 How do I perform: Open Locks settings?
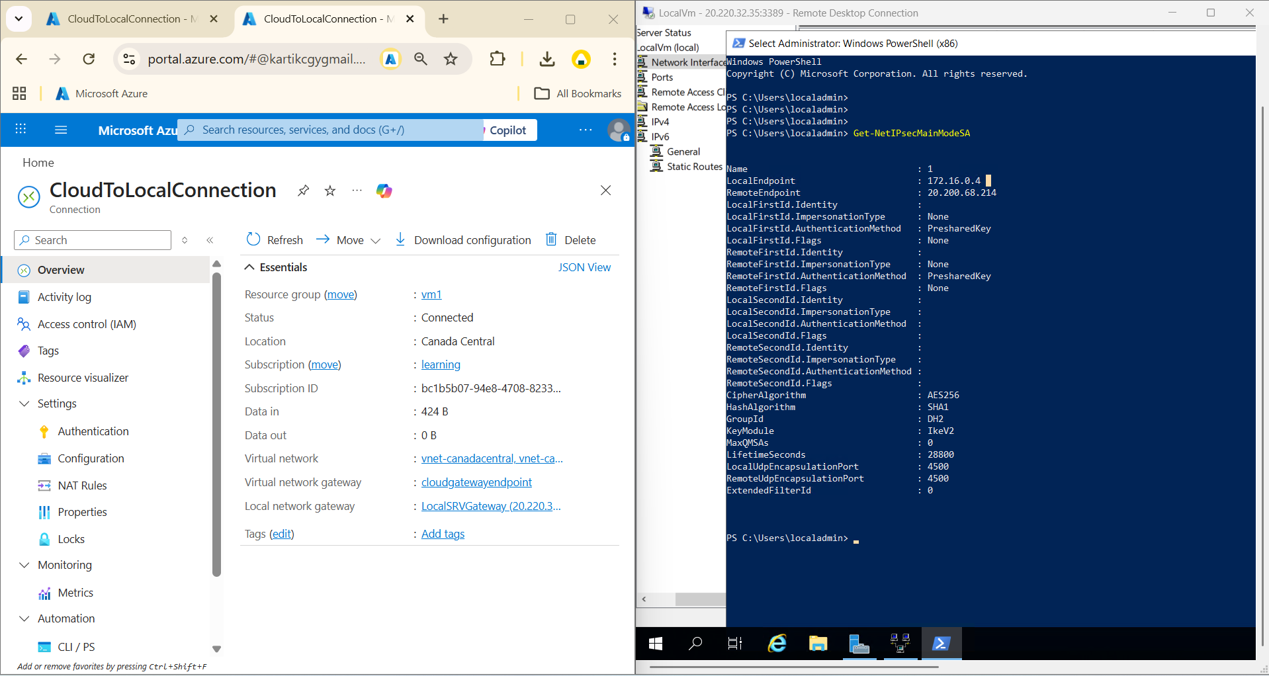pyautogui.click(x=71, y=539)
